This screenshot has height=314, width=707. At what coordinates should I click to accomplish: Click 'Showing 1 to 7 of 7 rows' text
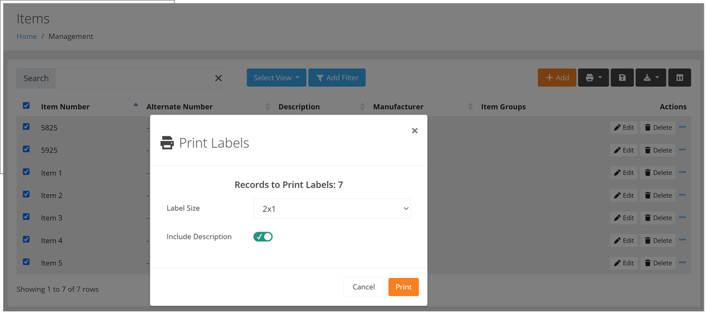point(58,289)
